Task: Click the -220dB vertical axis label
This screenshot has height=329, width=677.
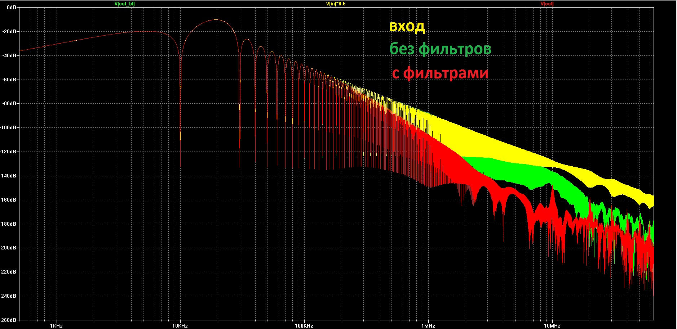Action: coord(8,272)
